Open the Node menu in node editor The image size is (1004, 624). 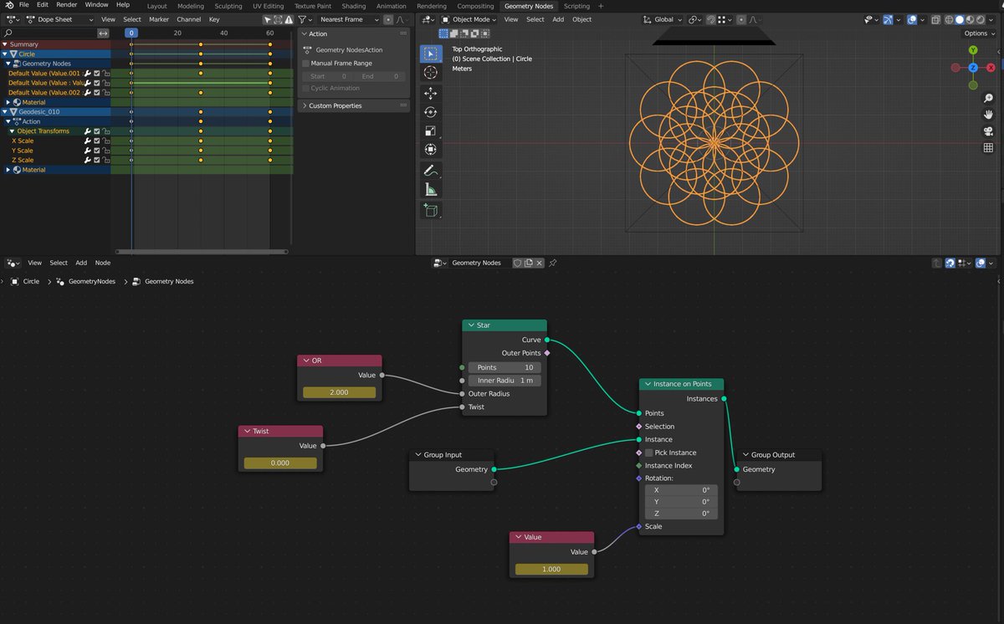coord(103,263)
